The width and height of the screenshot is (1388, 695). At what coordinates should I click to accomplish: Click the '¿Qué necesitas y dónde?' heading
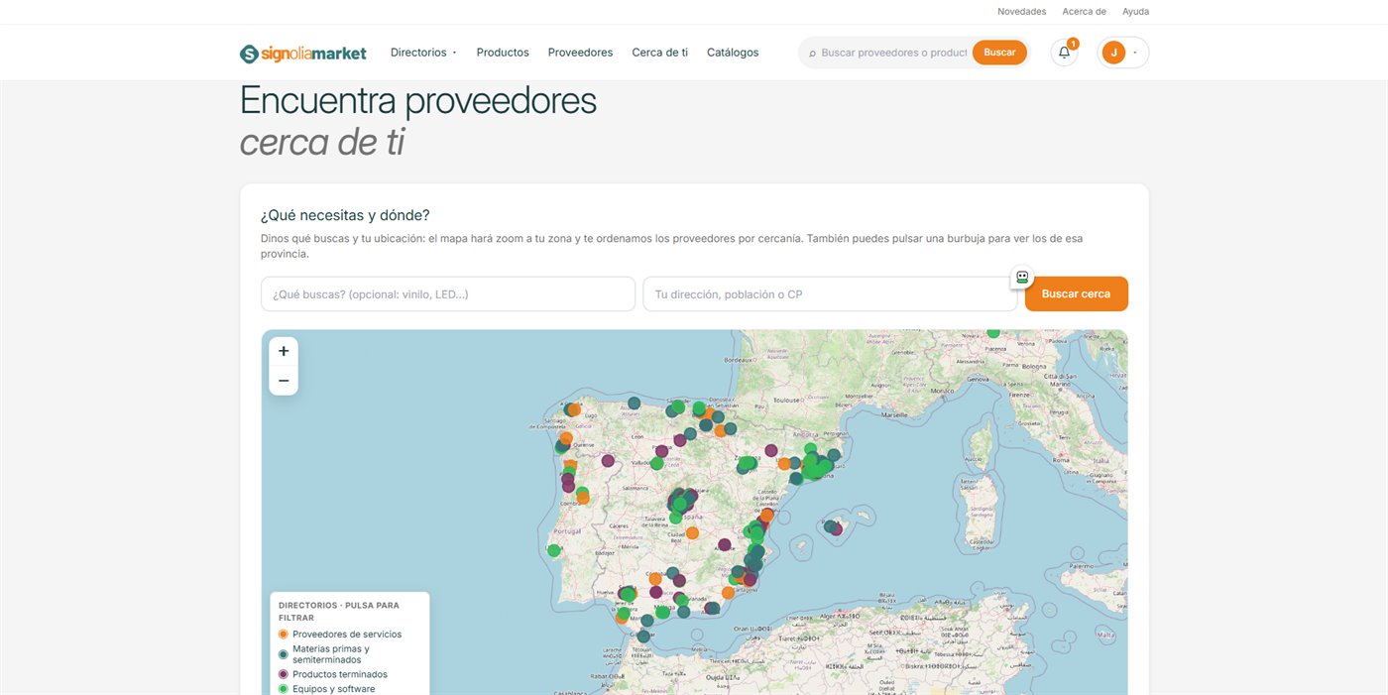point(345,215)
